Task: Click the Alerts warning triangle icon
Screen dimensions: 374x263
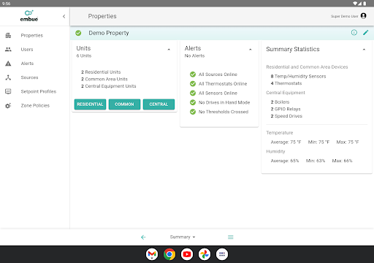Action: 8,64
